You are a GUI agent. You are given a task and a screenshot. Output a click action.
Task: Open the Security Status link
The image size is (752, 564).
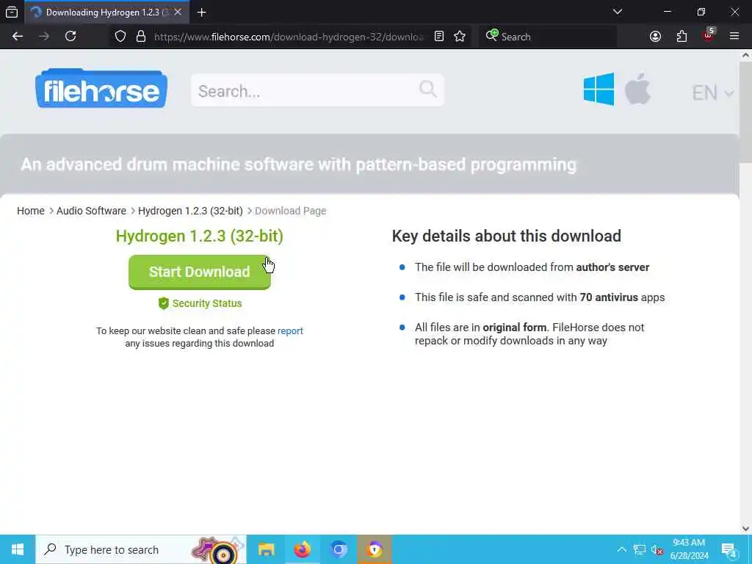click(x=207, y=303)
